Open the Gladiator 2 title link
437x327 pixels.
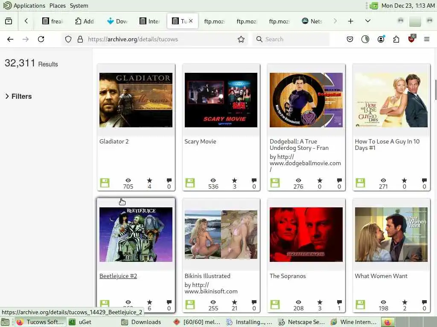click(114, 141)
